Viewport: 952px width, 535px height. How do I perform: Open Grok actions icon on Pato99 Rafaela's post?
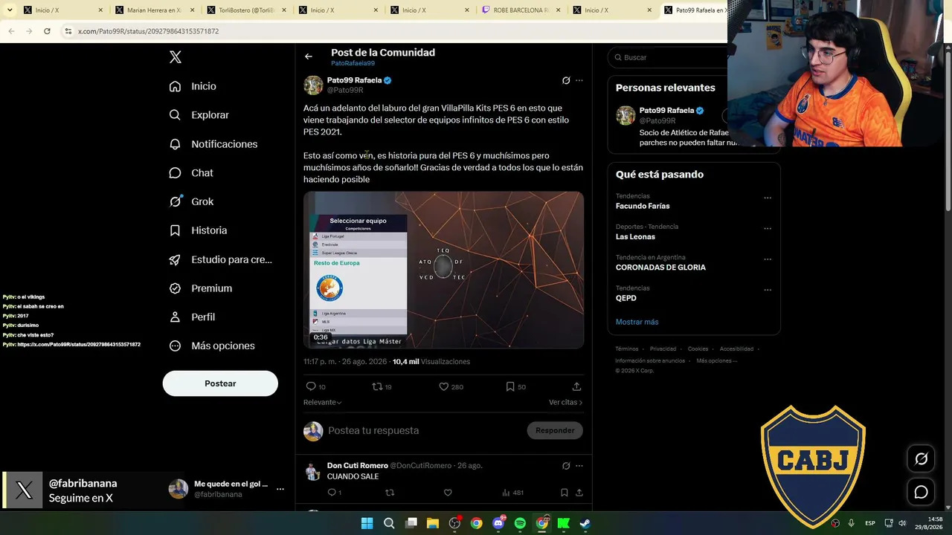[566, 80]
